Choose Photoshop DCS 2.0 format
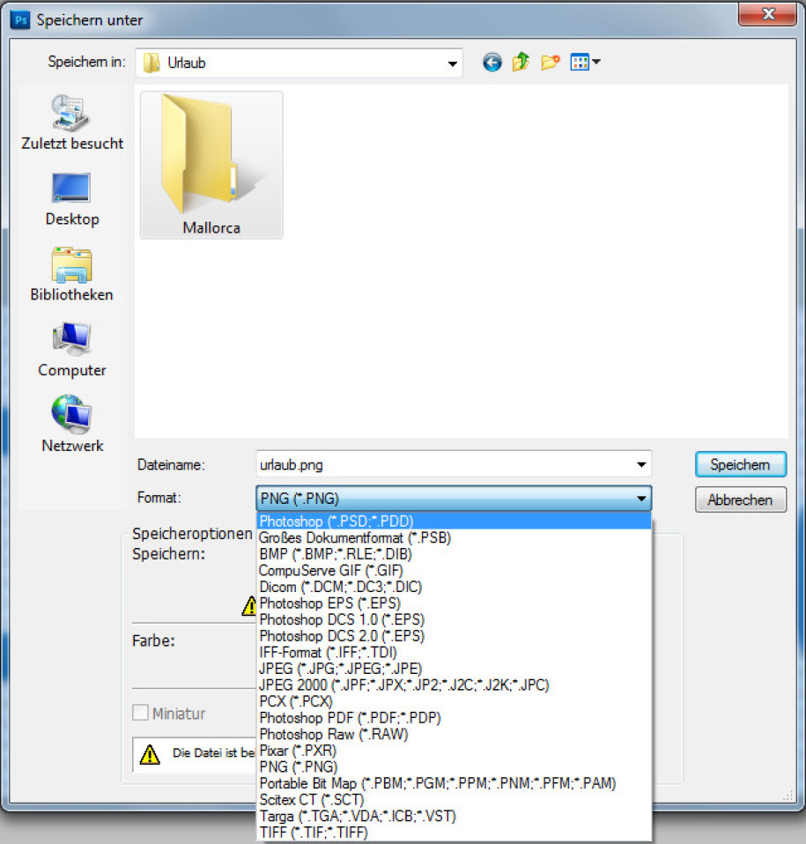Image resolution: width=806 pixels, height=844 pixels. 455,636
